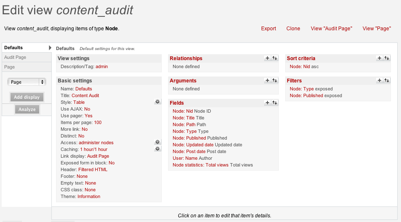Open the Export link
Viewport: 401px width, 222px height.
tap(268, 29)
